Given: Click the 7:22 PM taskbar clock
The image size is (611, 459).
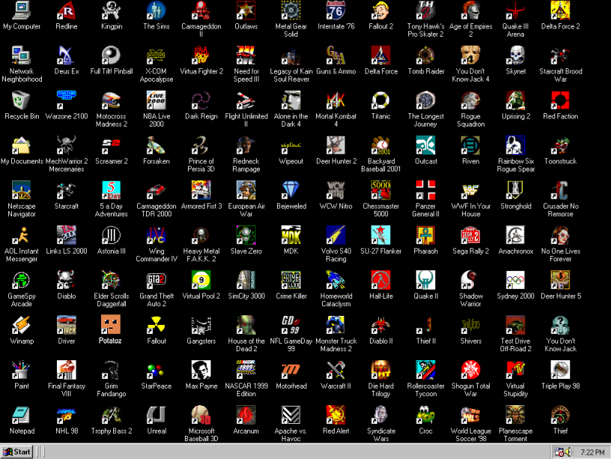Looking at the screenshot, I should [592, 452].
